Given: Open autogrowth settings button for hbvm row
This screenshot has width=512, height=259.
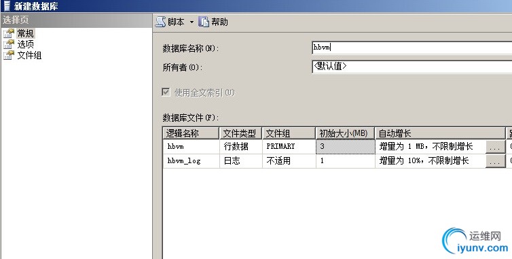Looking at the screenshot, I should coord(495,147).
